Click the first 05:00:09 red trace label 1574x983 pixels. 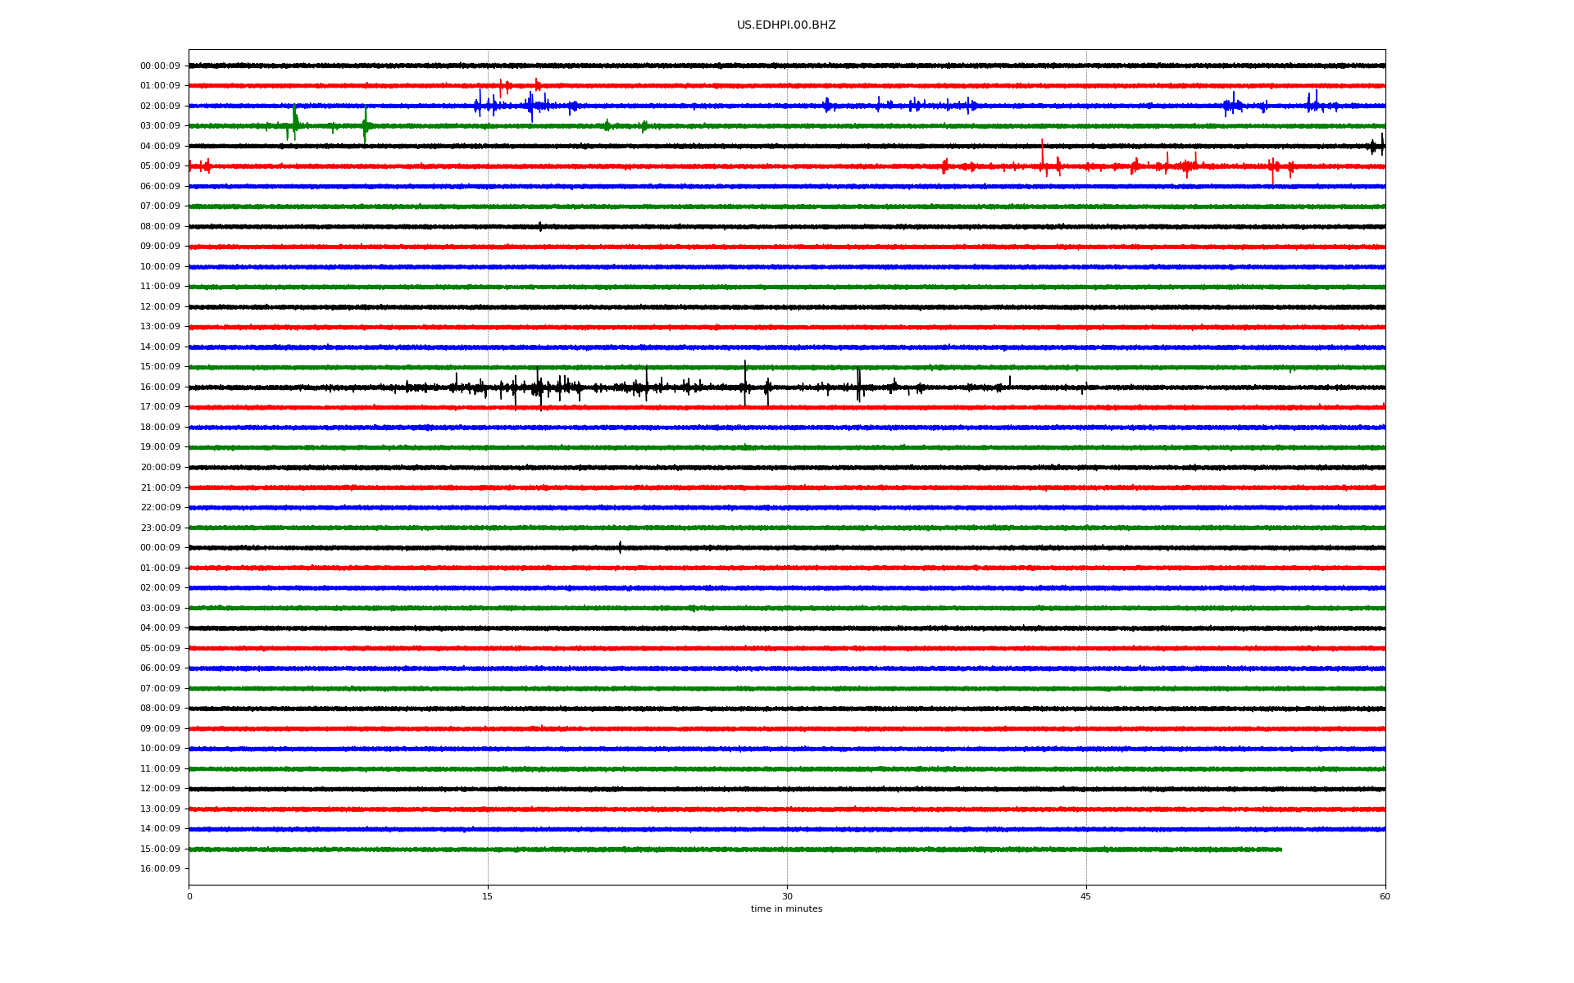pos(160,166)
